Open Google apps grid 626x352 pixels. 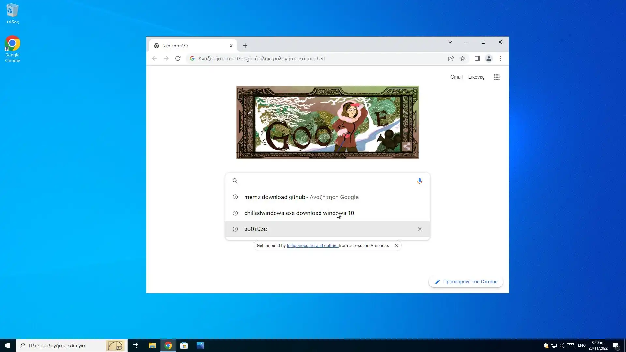[x=497, y=77]
